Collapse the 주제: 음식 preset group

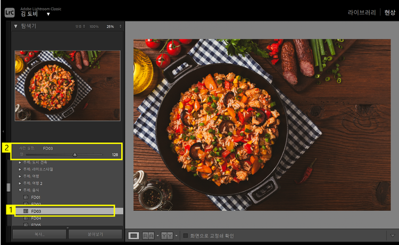(x=20, y=190)
